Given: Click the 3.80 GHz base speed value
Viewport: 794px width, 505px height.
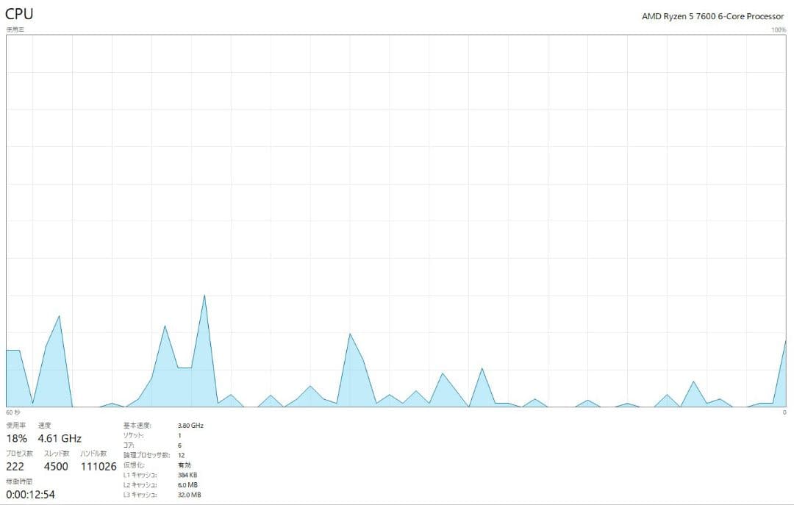Looking at the screenshot, I should [x=190, y=426].
